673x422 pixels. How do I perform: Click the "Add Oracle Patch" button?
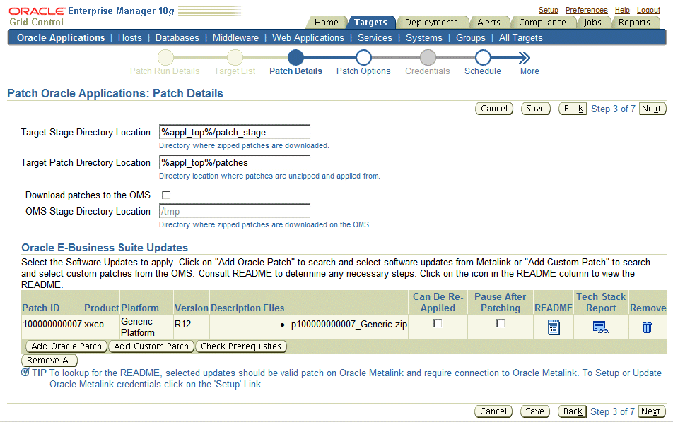[x=65, y=346]
